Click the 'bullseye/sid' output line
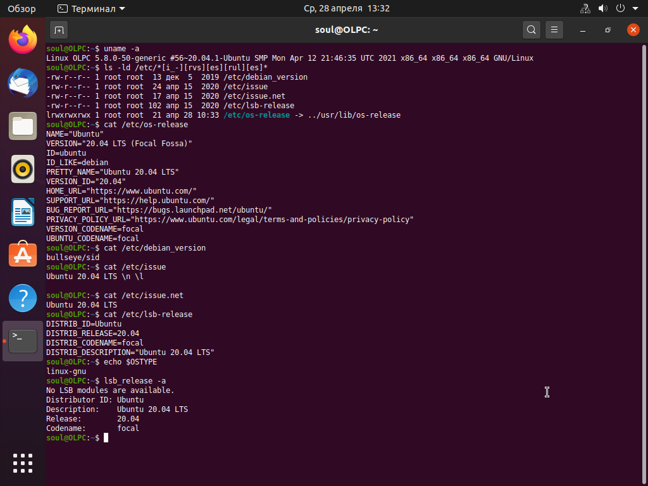The width and height of the screenshot is (648, 486). (x=73, y=258)
